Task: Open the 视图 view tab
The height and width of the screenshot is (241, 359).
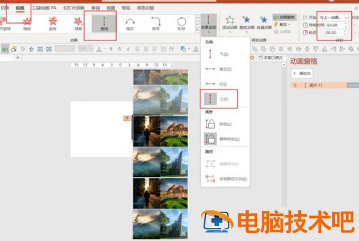Action: tap(110, 8)
